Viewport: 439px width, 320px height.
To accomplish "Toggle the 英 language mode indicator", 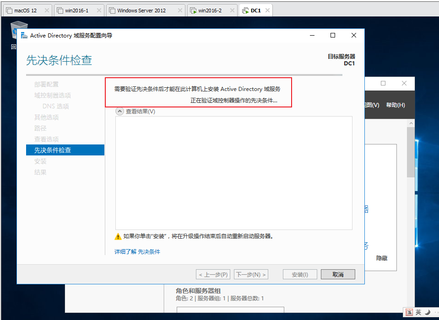I will pyautogui.click(x=418, y=312).
